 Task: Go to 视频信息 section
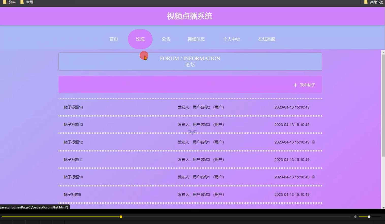pos(196,39)
